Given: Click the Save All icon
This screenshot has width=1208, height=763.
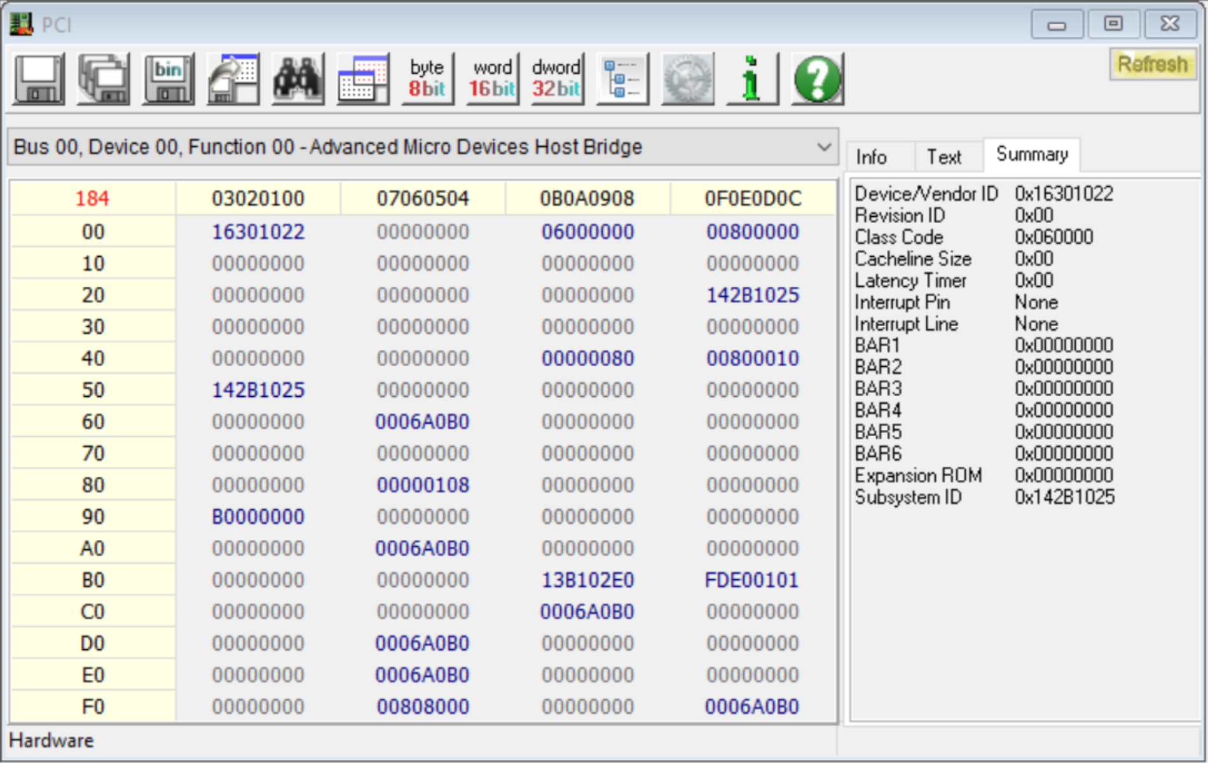Looking at the screenshot, I should pyautogui.click(x=103, y=78).
